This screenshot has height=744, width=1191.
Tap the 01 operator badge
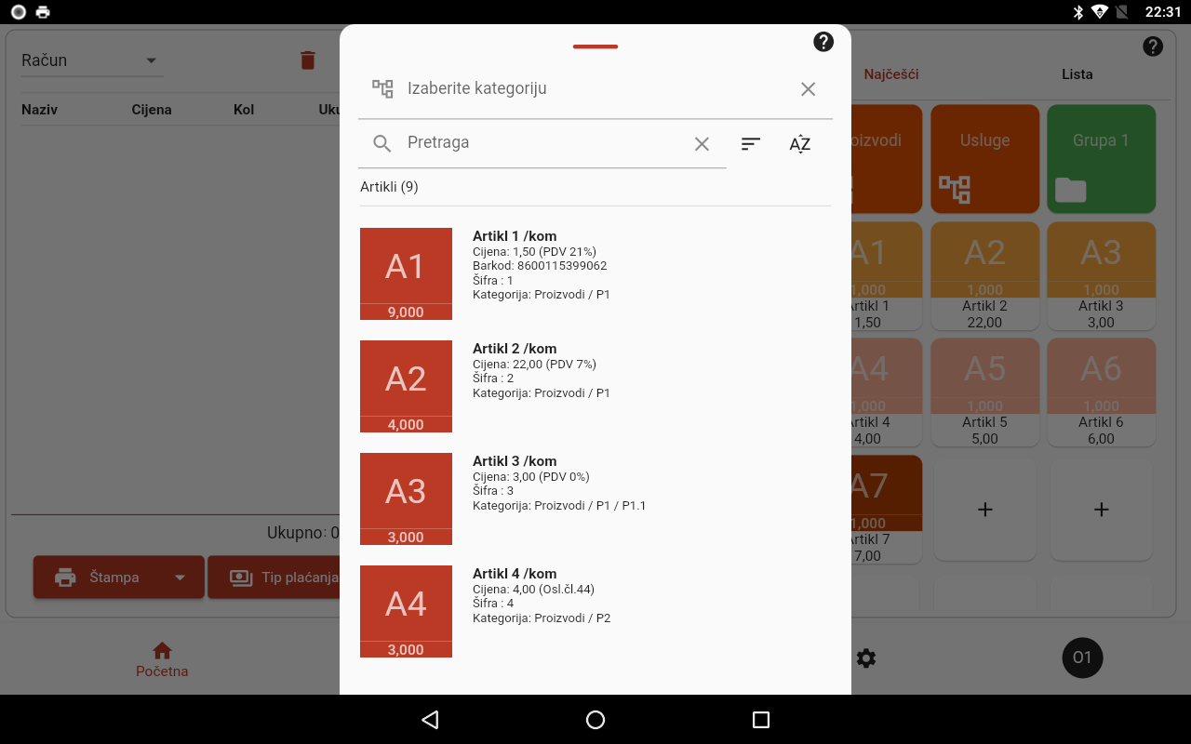1081,658
